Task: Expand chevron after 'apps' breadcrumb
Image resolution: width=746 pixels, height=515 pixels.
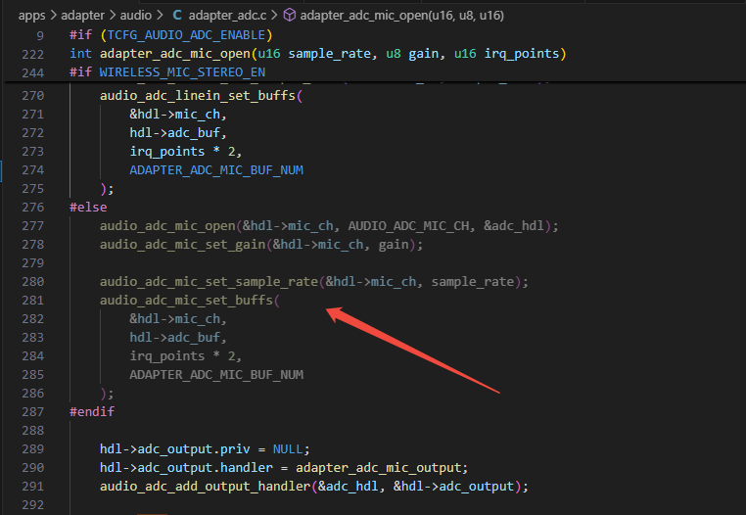Action: tap(53, 16)
